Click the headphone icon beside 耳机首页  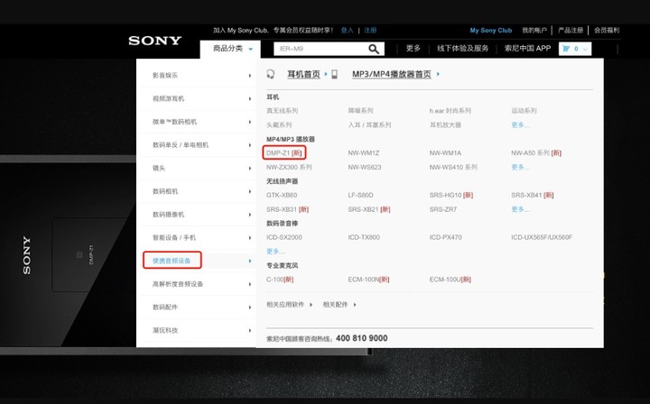point(271,74)
